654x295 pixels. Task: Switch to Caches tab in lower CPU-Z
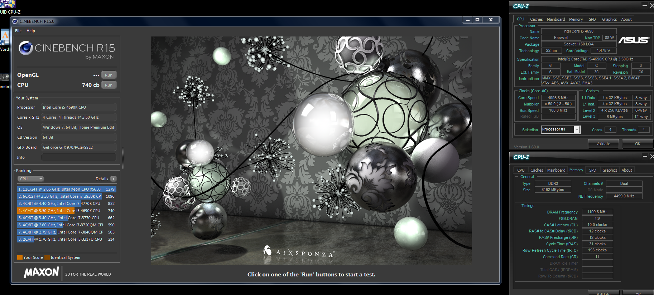[537, 170]
